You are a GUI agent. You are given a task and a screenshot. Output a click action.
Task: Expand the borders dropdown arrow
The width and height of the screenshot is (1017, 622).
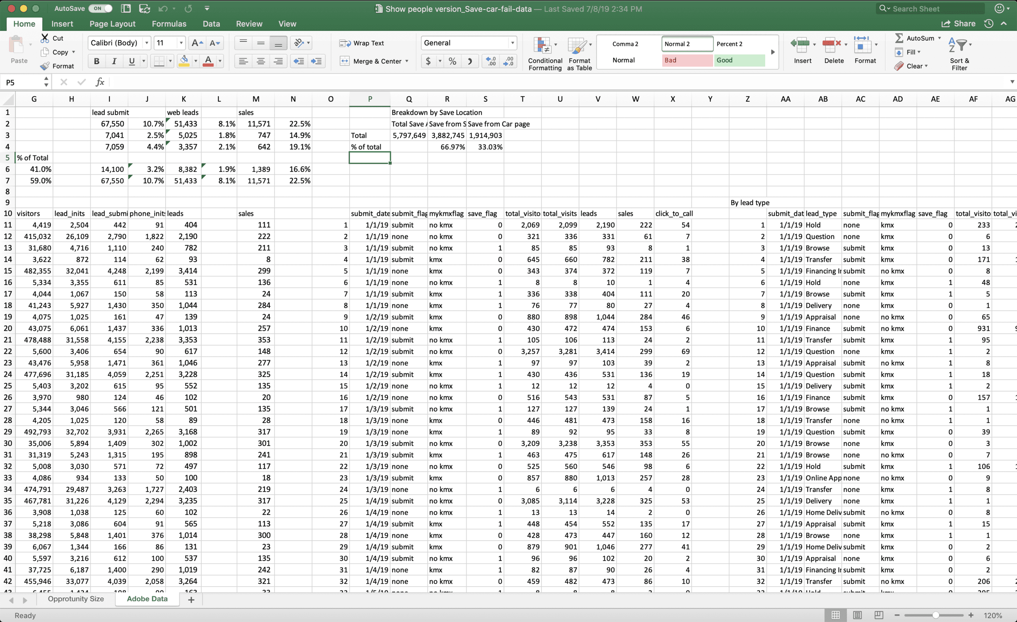[x=170, y=61]
